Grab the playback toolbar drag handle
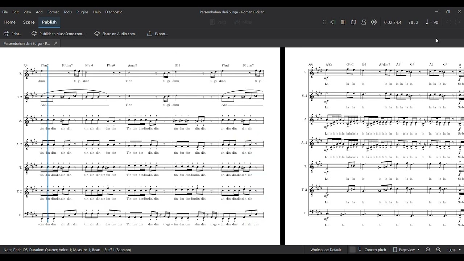The image size is (464, 261). [324, 22]
